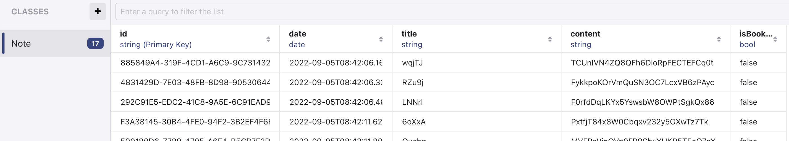
Task: Select id cell starting 4831429D-7E03
Action: [x=195, y=82]
